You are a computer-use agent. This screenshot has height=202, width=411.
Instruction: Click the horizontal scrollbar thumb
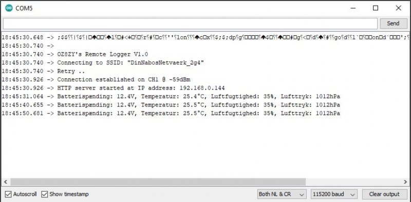(158, 182)
